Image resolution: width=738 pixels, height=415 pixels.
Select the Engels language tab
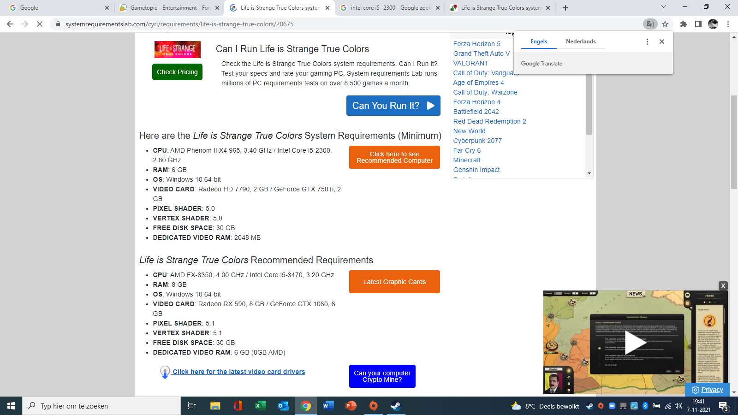539,41
